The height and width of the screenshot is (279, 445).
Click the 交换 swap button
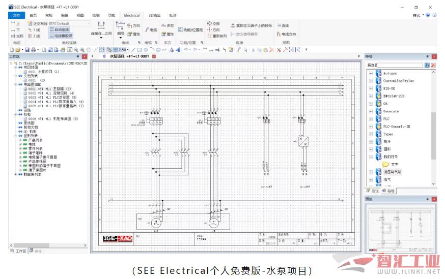tap(213, 23)
